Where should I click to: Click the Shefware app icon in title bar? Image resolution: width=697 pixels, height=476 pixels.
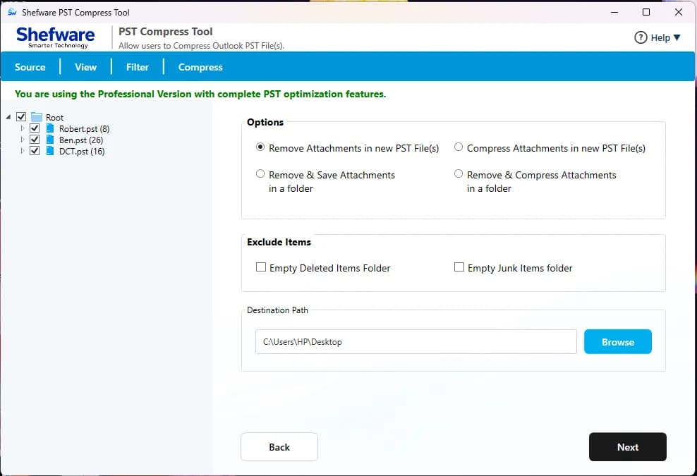[12, 13]
